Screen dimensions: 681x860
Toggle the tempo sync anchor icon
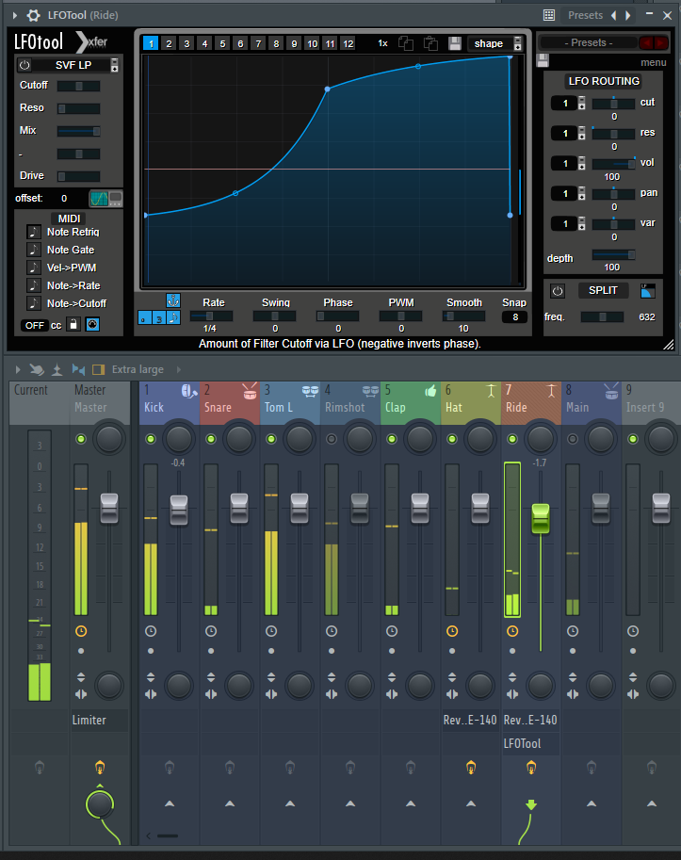(x=173, y=300)
